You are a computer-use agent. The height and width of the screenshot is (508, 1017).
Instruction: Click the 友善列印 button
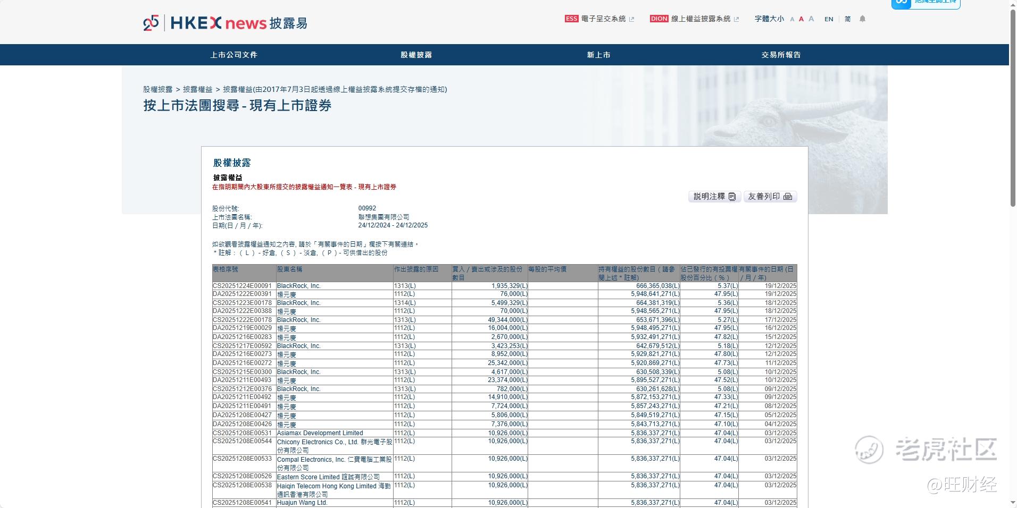pos(770,197)
